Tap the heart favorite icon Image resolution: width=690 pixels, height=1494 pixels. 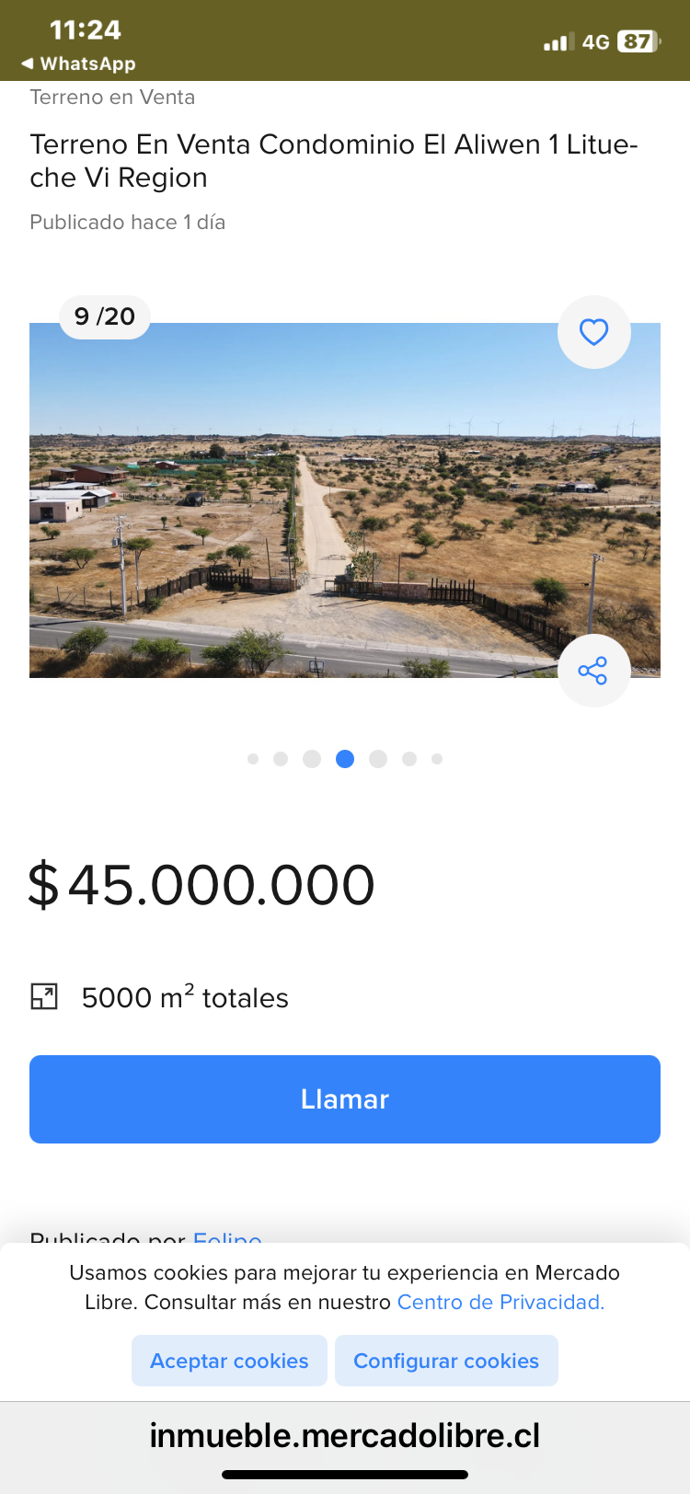tap(593, 332)
